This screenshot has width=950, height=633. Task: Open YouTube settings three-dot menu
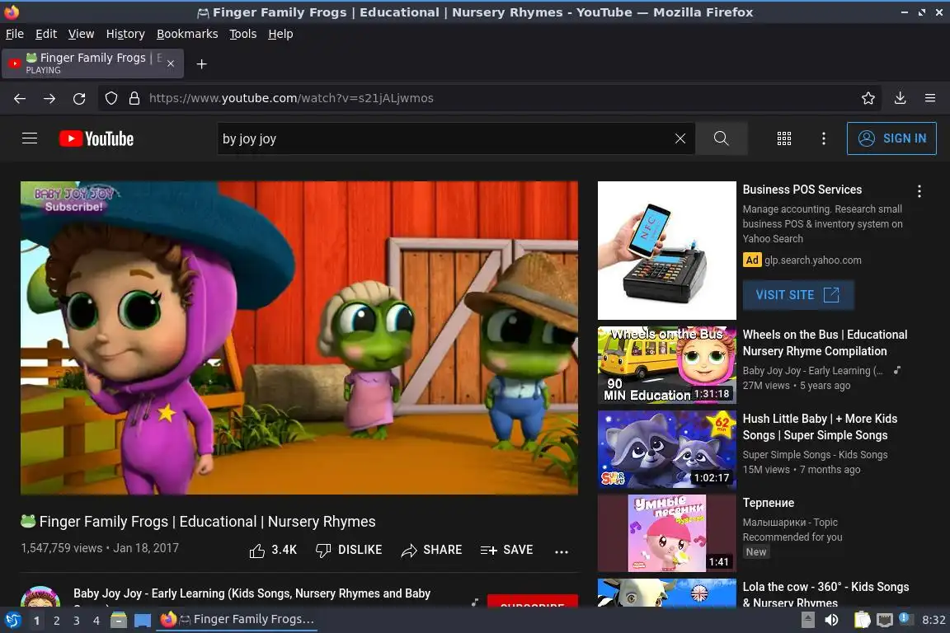point(823,138)
